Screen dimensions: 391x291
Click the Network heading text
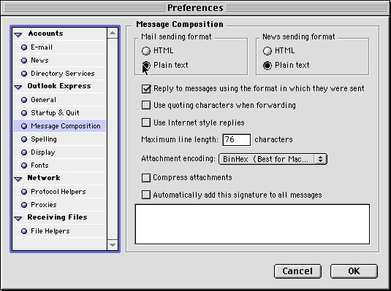click(x=44, y=178)
